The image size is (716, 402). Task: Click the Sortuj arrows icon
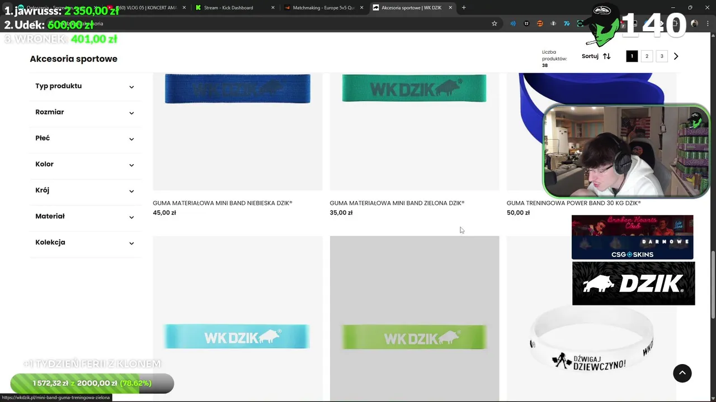point(606,56)
